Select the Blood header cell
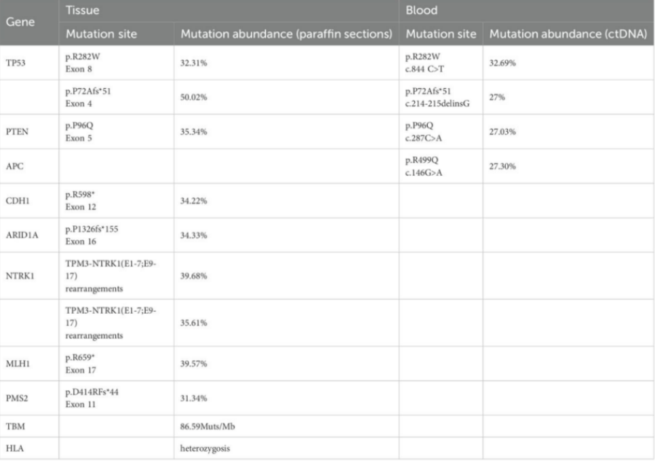The height and width of the screenshot is (461, 655). [x=420, y=12]
